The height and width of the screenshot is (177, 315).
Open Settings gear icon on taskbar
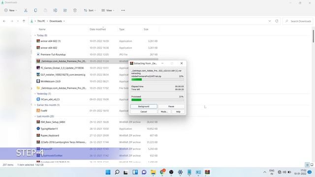click(x=180, y=172)
